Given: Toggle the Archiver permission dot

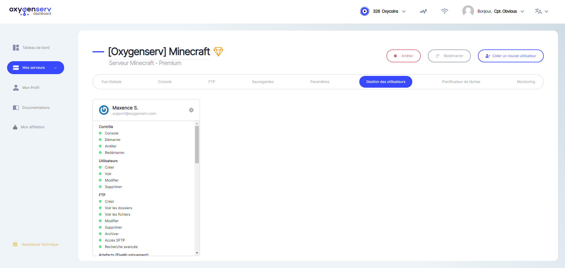Looking at the screenshot, I should pos(100,234).
